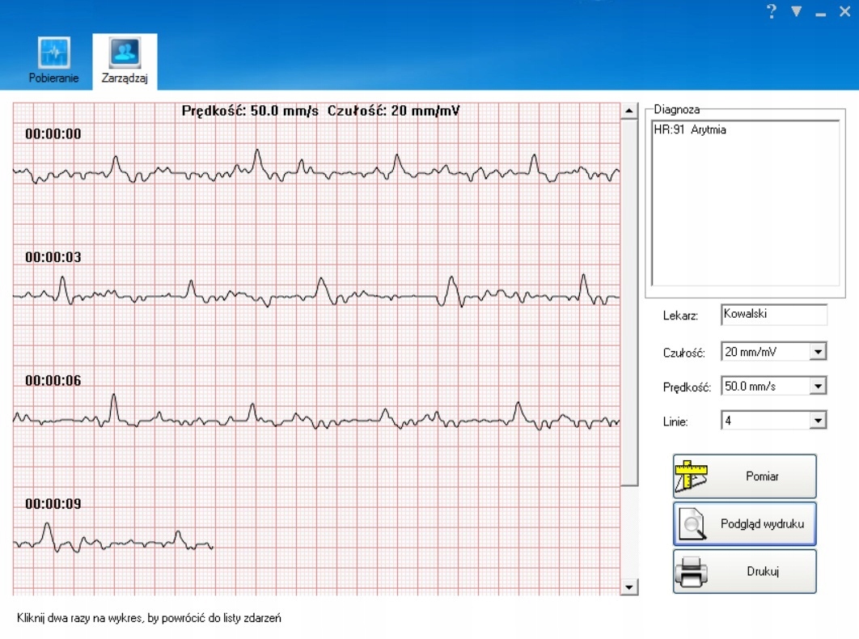Image resolution: width=859 pixels, height=639 pixels.
Task: Click the printer icon on Drukuj
Action: (691, 572)
